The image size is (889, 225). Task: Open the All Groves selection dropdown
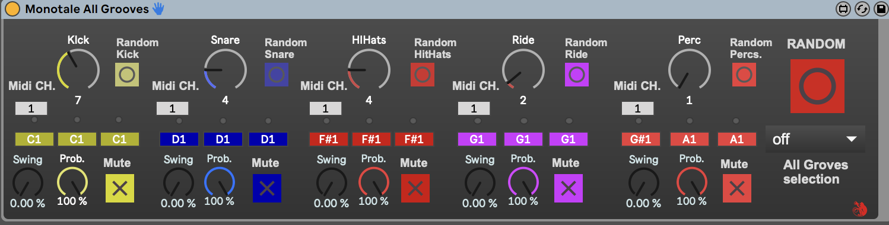coord(815,139)
